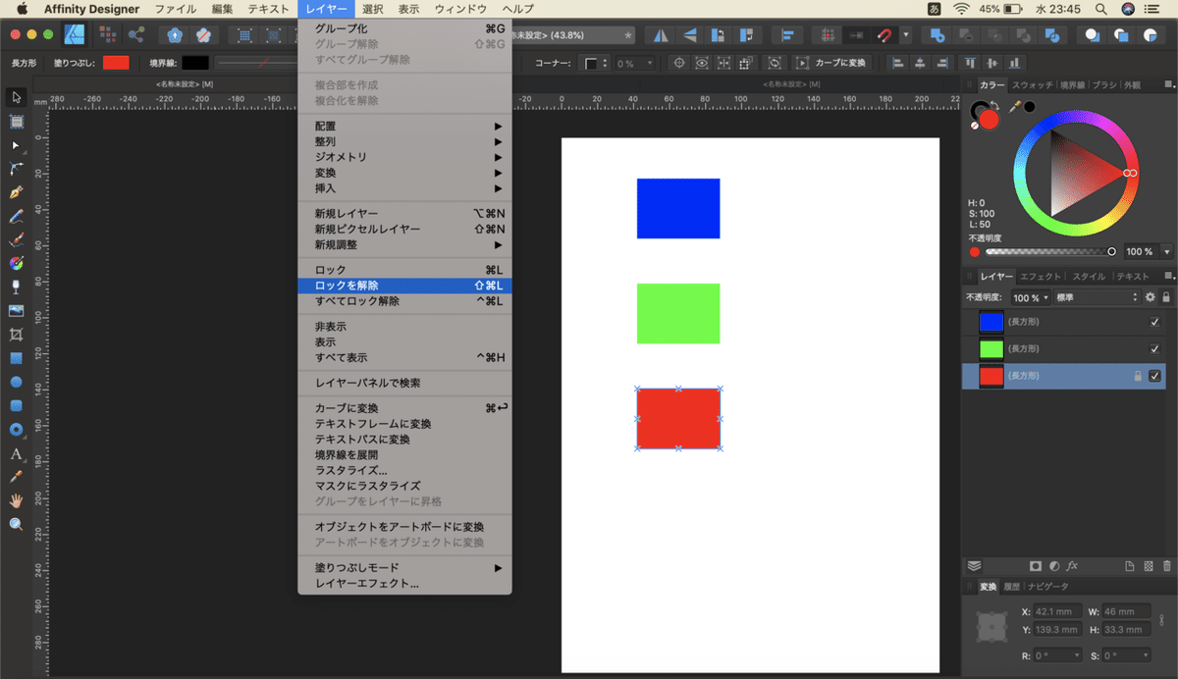Select the Move tool arrow

(16, 97)
